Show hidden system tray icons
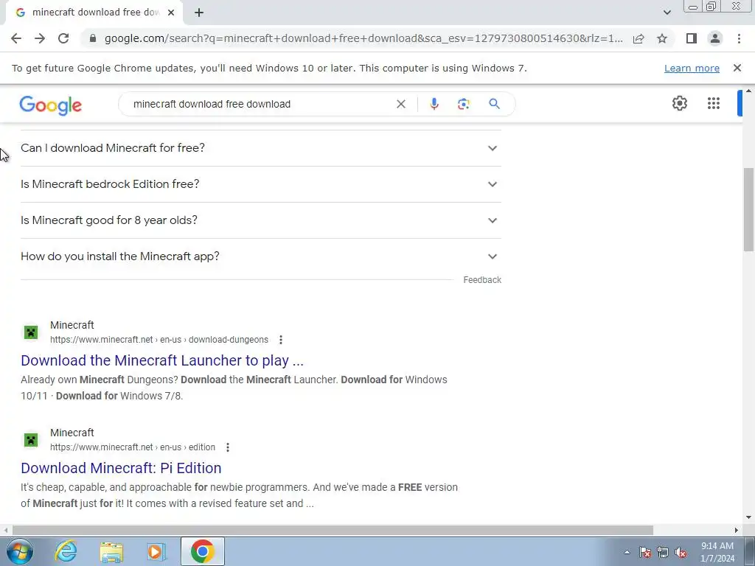This screenshot has height=566, width=755. tap(627, 552)
